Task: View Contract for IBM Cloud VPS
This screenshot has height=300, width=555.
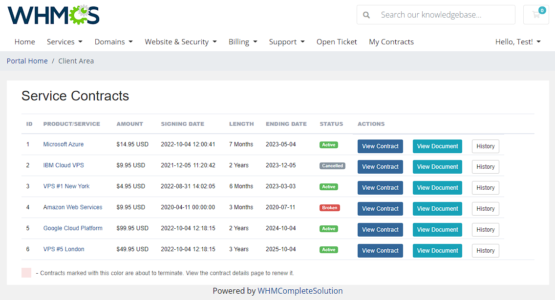Action: point(380,167)
